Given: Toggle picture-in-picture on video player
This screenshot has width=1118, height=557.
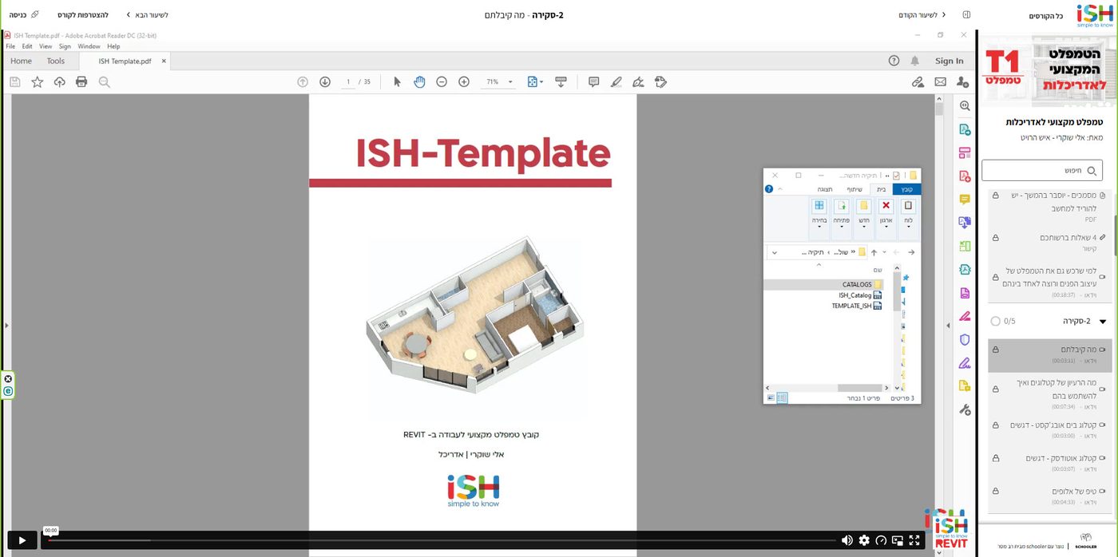Looking at the screenshot, I should 898,540.
